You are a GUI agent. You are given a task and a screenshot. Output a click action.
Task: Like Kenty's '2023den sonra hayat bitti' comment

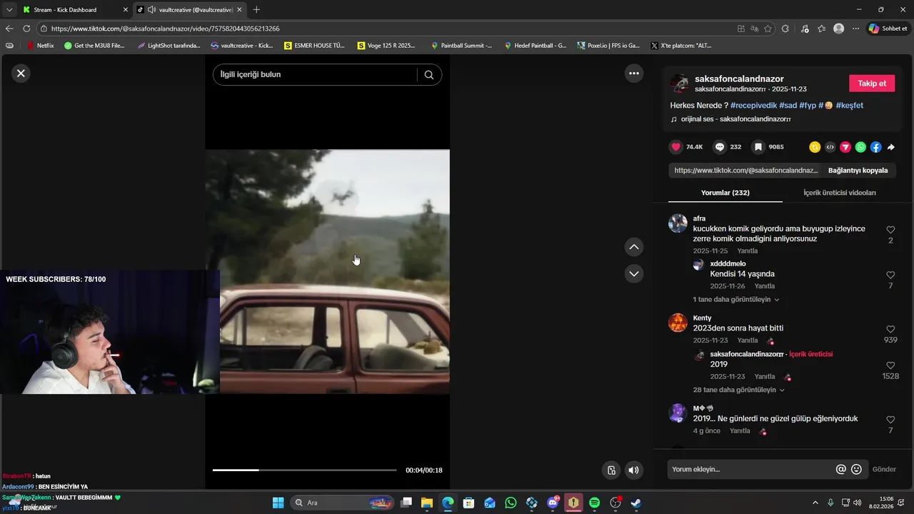890,329
